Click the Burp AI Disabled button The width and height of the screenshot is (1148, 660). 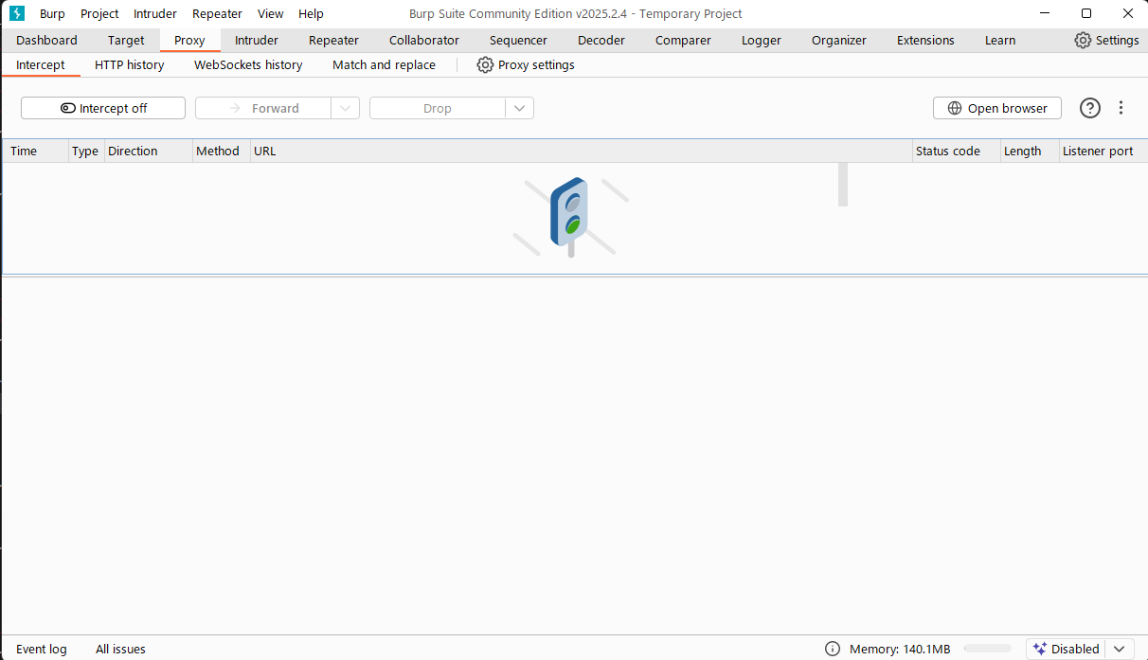(x=1067, y=649)
